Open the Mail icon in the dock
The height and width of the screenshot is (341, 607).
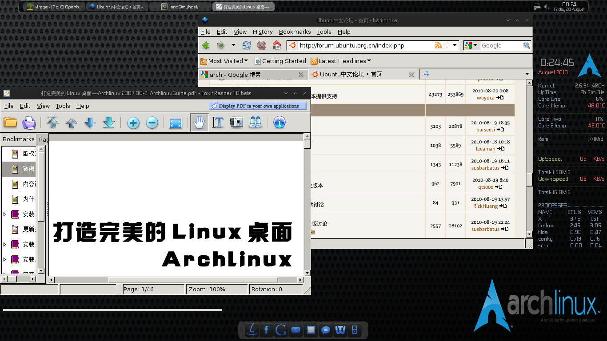296,330
